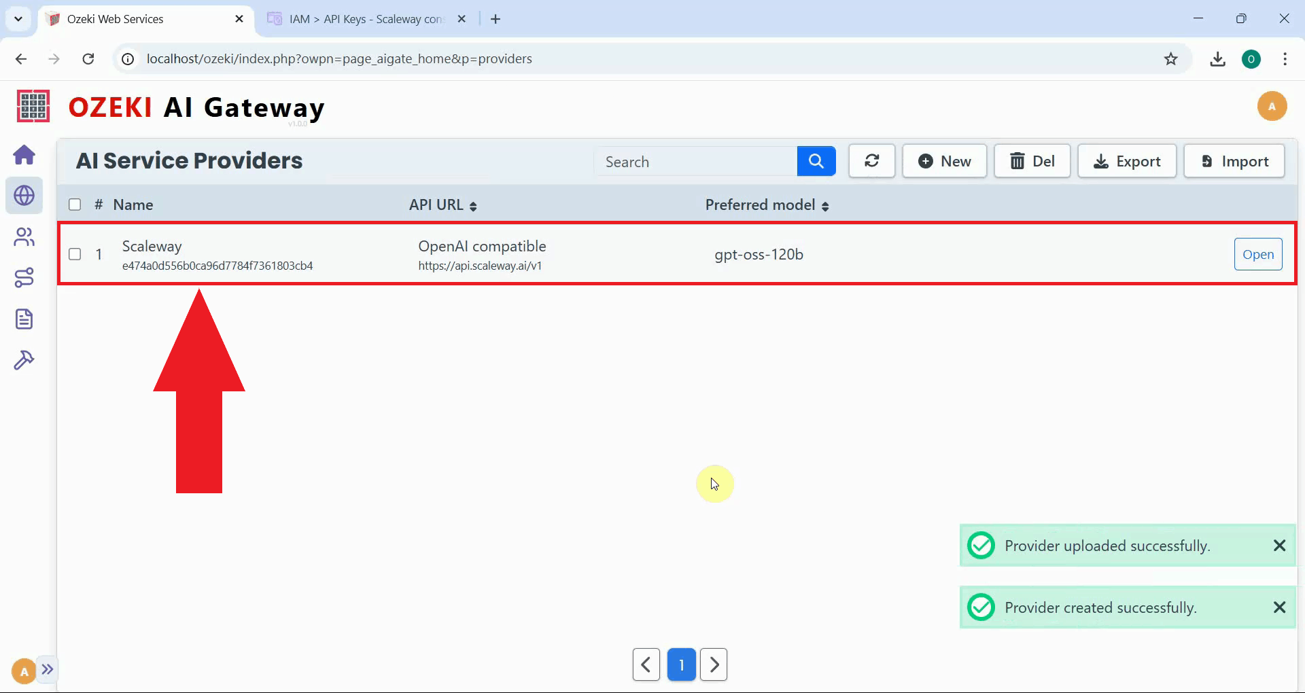This screenshot has width=1305, height=693.
Task: Create a provider with the New button
Action: (945, 161)
